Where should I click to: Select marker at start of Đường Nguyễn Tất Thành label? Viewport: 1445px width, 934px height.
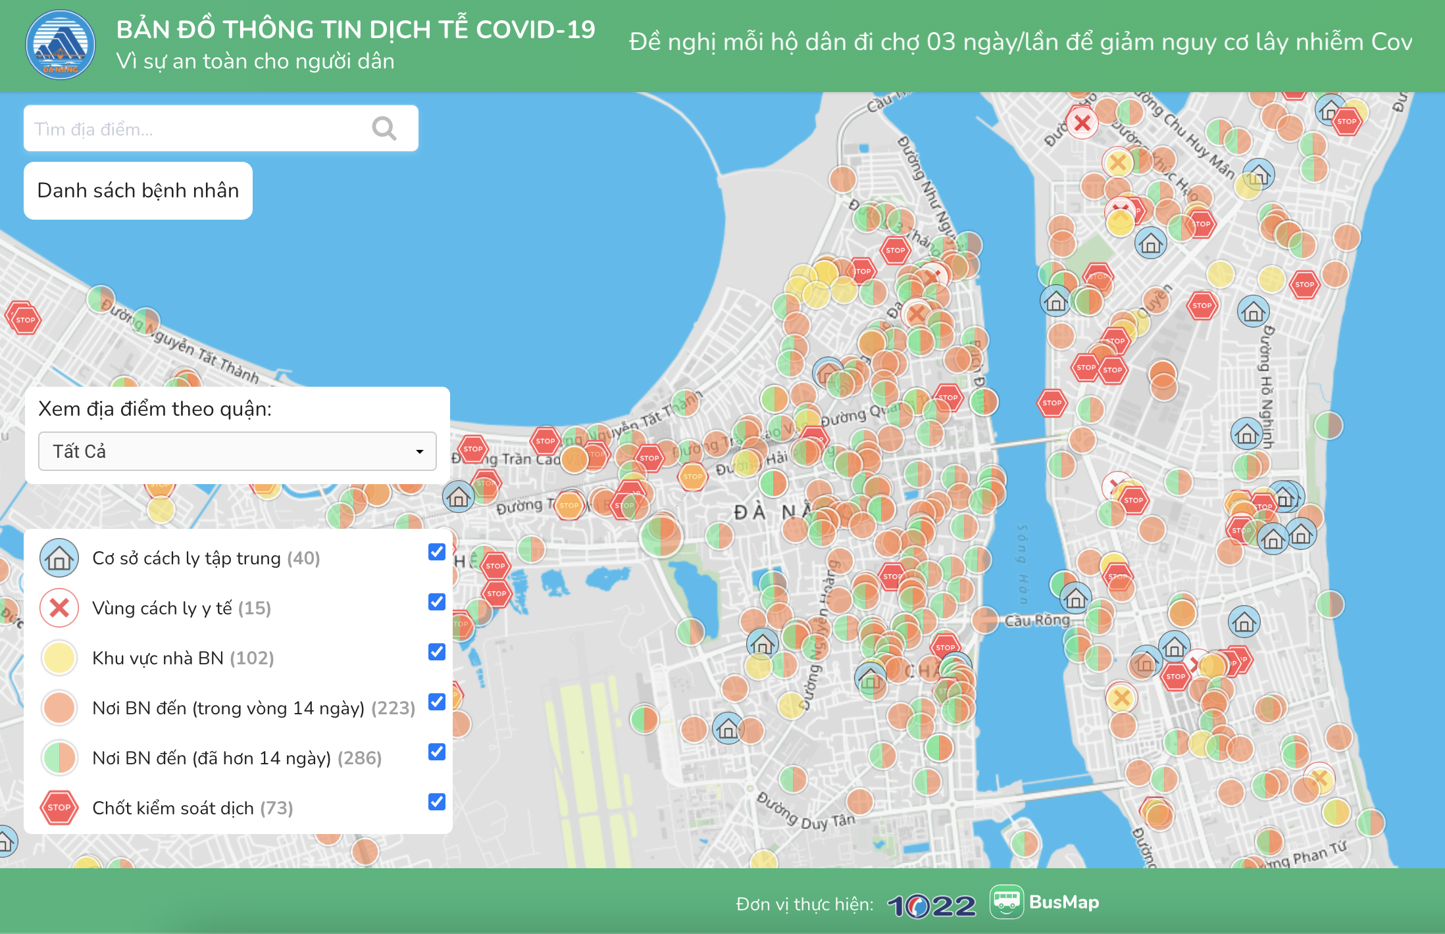pos(101,299)
